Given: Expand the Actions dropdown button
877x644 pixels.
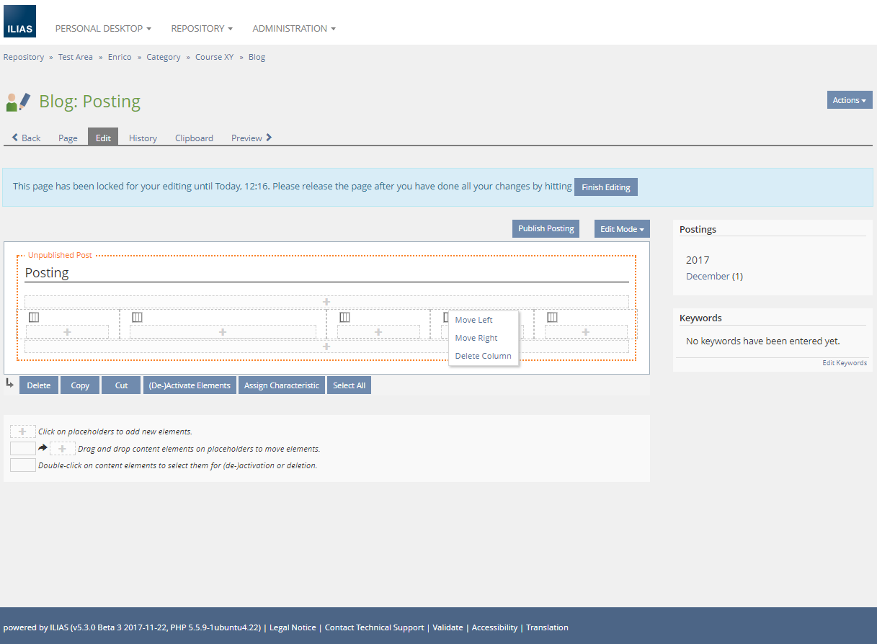Looking at the screenshot, I should (850, 100).
